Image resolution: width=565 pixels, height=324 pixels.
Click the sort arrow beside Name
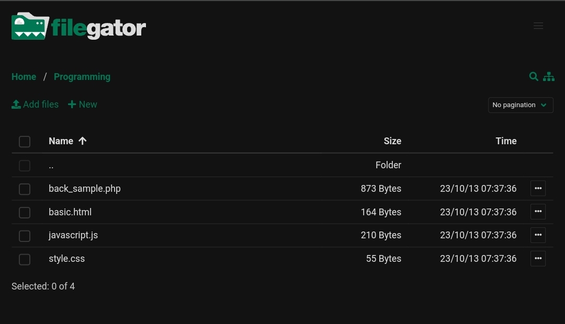(x=83, y=141)
